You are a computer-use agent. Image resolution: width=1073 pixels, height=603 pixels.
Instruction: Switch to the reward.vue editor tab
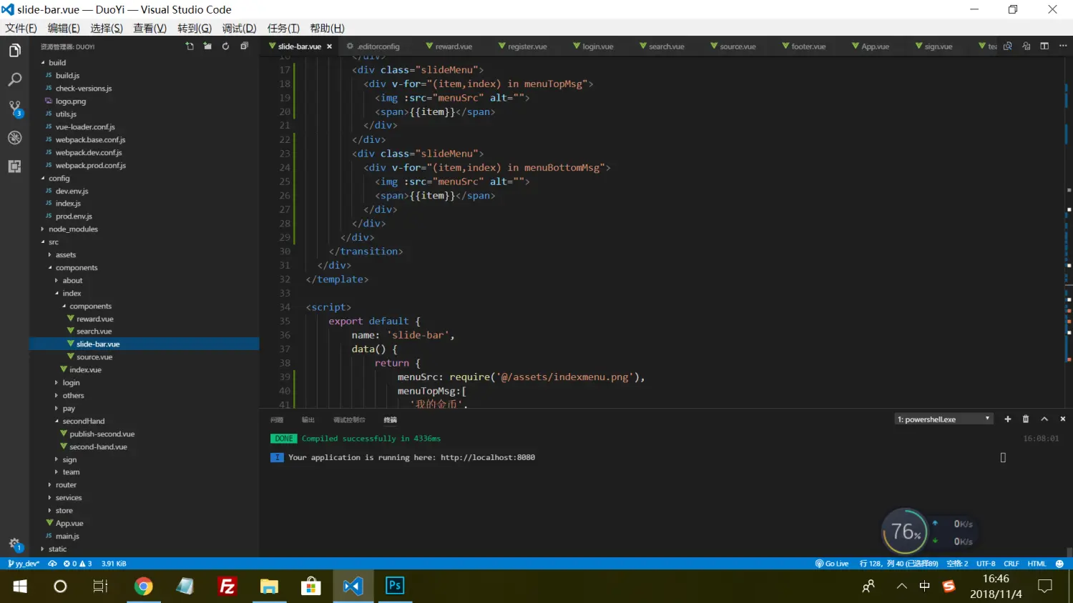454,46
